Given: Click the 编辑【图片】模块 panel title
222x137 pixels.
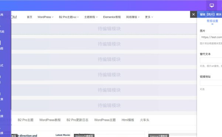Looking at the screenshot, I should click(211, 14).
